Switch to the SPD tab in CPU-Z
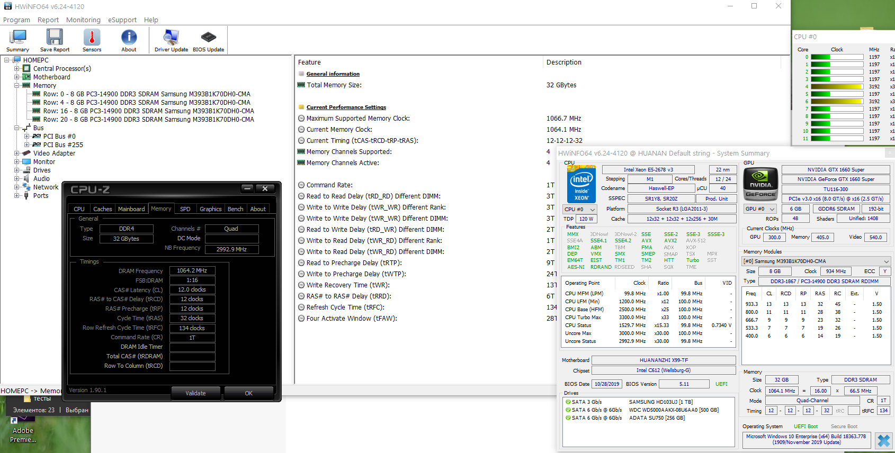The height and width of the screenshot is (453, 895). click(x=185, y=209)
